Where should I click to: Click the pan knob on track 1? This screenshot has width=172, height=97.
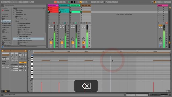[51, 39]
